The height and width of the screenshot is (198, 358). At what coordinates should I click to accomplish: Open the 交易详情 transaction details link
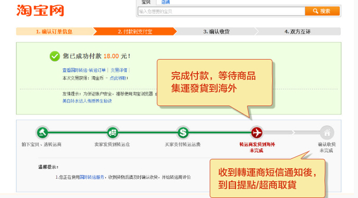pyautogui.click(x=119, y=70)
